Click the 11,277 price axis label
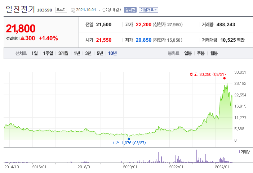The width and height of the screenshot is (253, 173). [x=240, y=118]
